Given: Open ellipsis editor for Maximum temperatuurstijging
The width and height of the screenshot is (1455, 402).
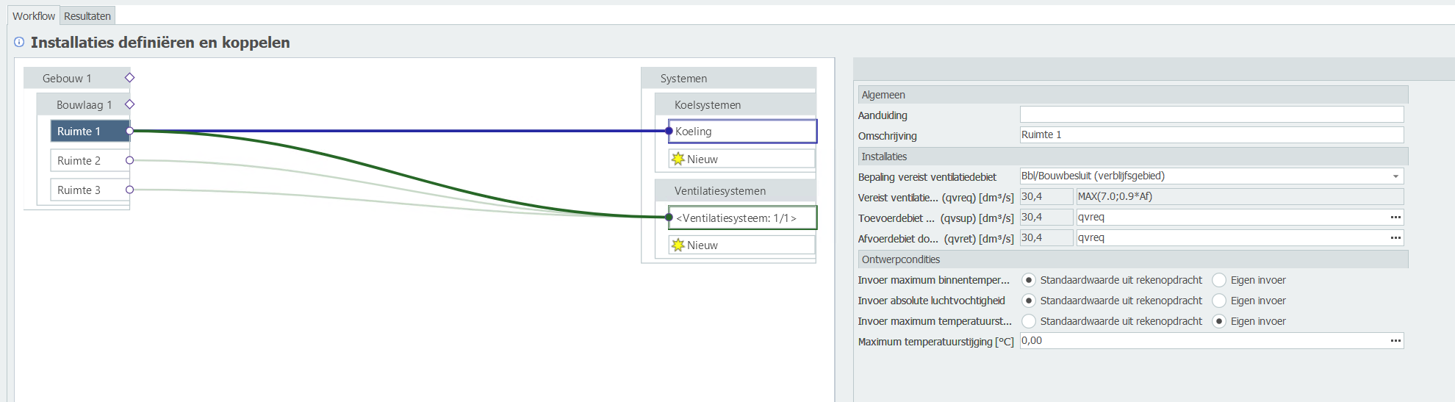Looking at the screenshot, I should [1395, 340].
